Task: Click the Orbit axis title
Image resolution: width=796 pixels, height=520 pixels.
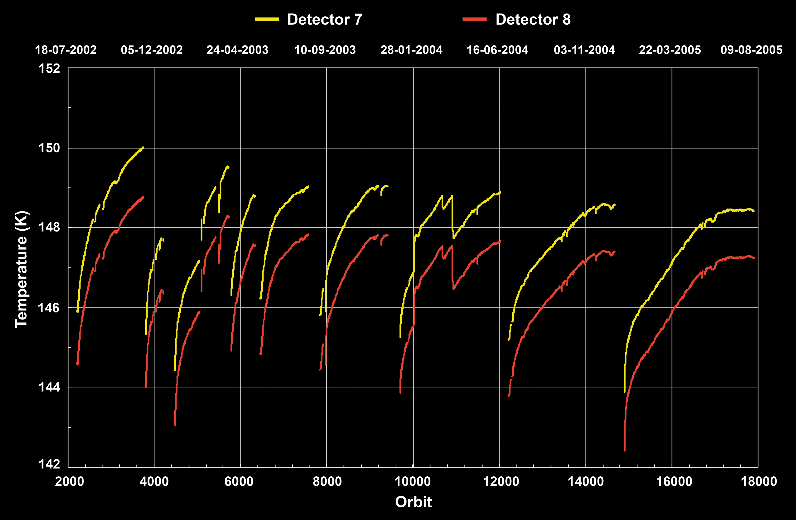Action: pos(413,502)
